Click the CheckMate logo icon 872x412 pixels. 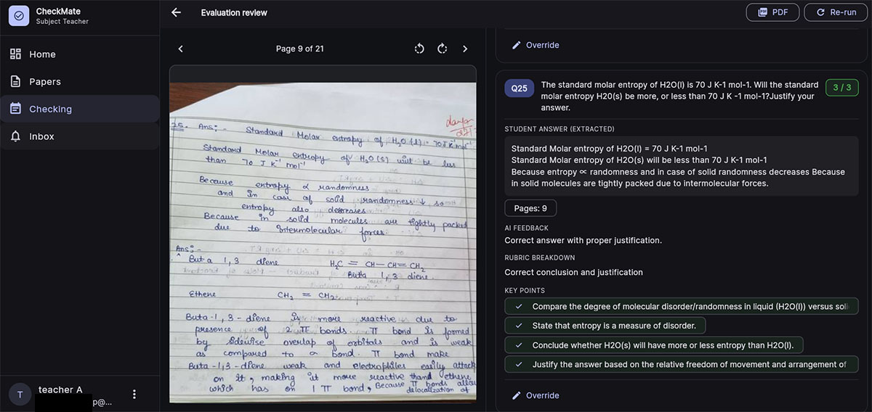[19, 16]
